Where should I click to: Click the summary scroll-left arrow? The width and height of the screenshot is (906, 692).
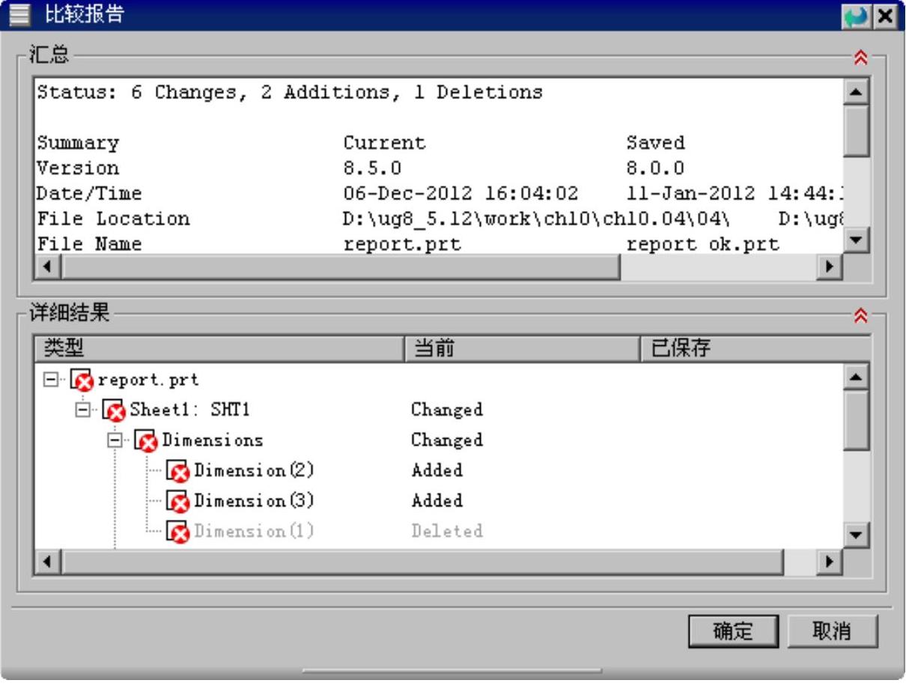pos(47,266)
